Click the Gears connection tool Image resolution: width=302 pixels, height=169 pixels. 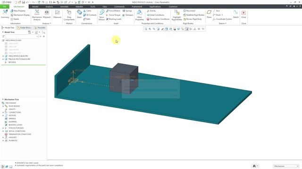pyautogui.click(x=79, y=14)
